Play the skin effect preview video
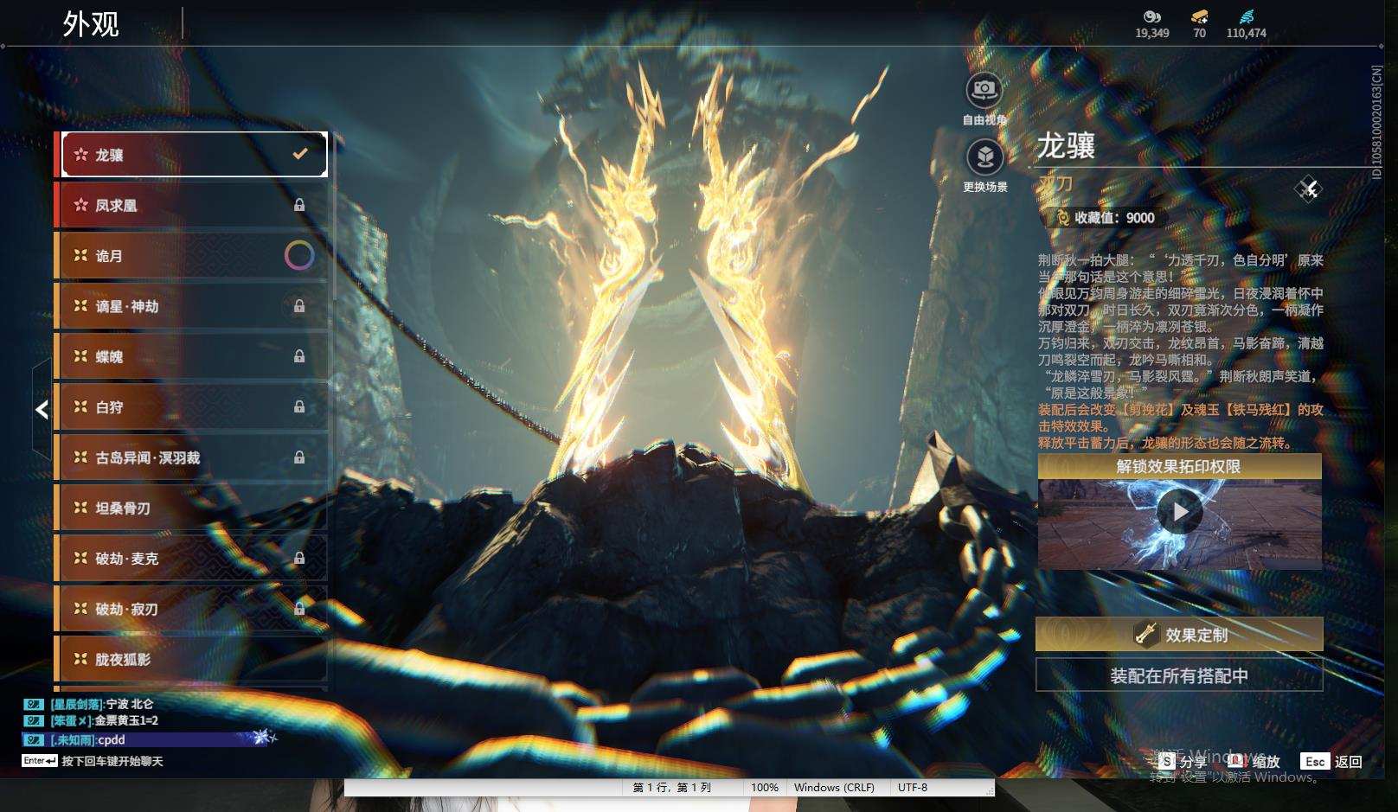Image resolution: width=1398 pixels, height=812 pixels. tap(1180, 512)
